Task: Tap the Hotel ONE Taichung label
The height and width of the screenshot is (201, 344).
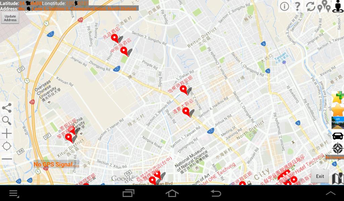Action: coord(217,174)
